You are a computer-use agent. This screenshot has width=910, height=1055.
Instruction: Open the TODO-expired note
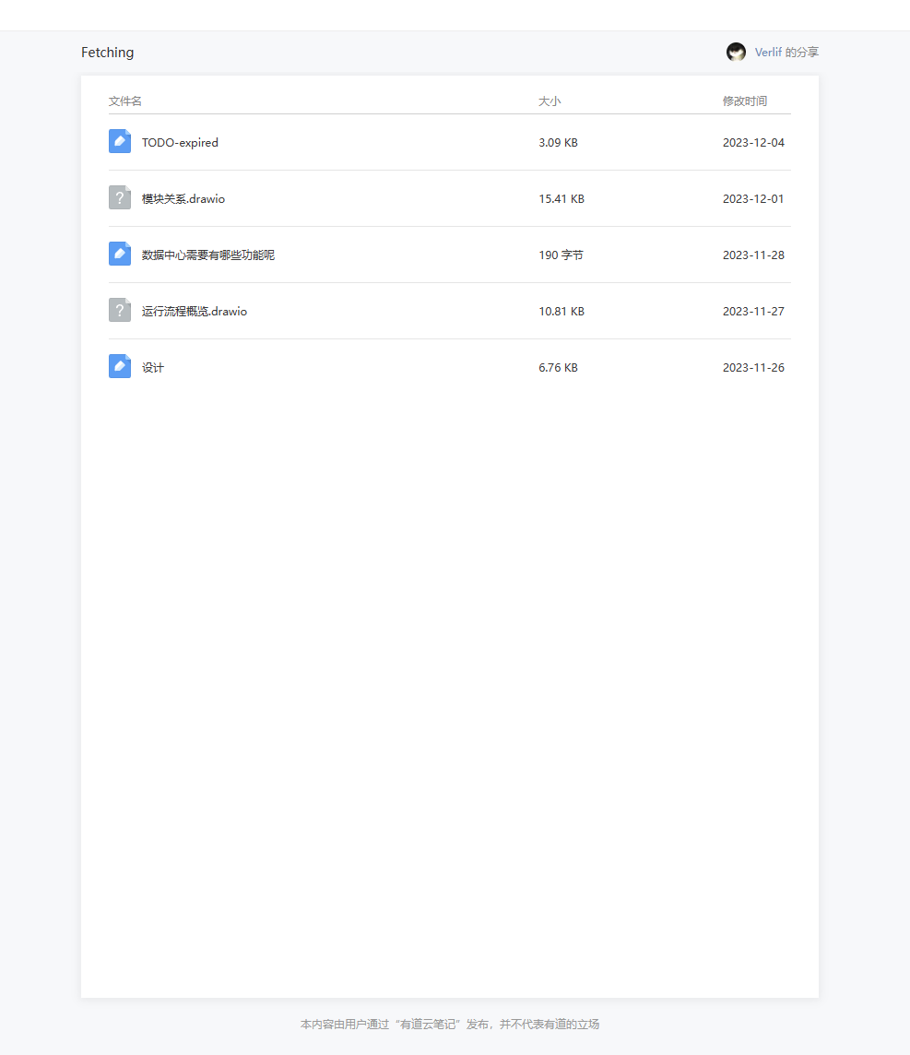[x=180, y=143]
